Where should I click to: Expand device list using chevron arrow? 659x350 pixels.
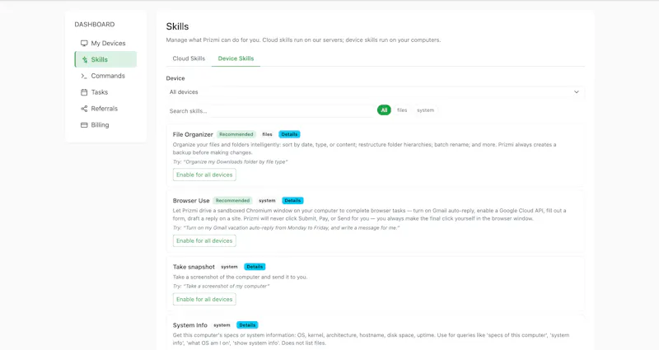[x=576, y=92]
